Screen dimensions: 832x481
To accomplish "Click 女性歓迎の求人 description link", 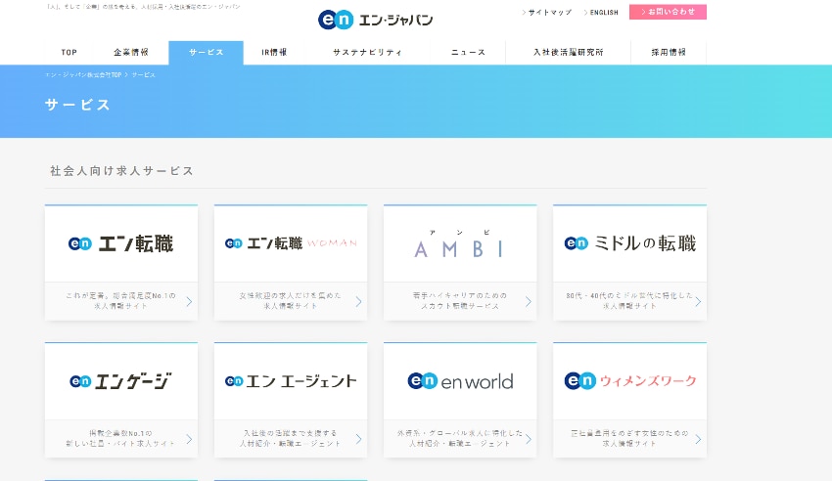I will point(291,301).
